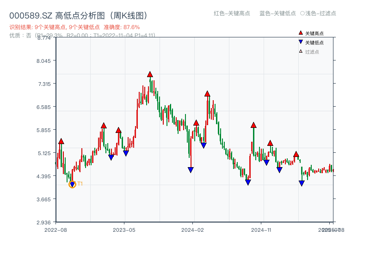This screenshot has width=370, height=277.
Task: Select blue low marker near 5.0 in March 2023
Action: pos(111,157)
